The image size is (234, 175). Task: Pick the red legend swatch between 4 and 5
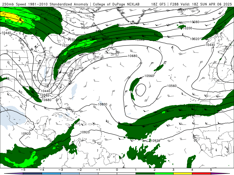click(202, 174)
